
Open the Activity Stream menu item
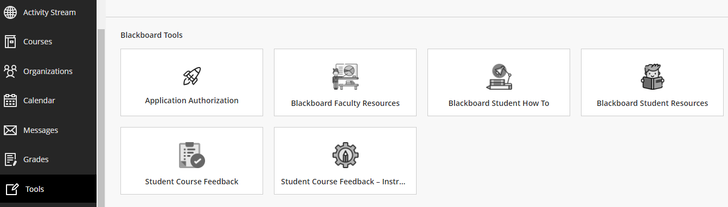pyautogui.click(x=48, y=12)
